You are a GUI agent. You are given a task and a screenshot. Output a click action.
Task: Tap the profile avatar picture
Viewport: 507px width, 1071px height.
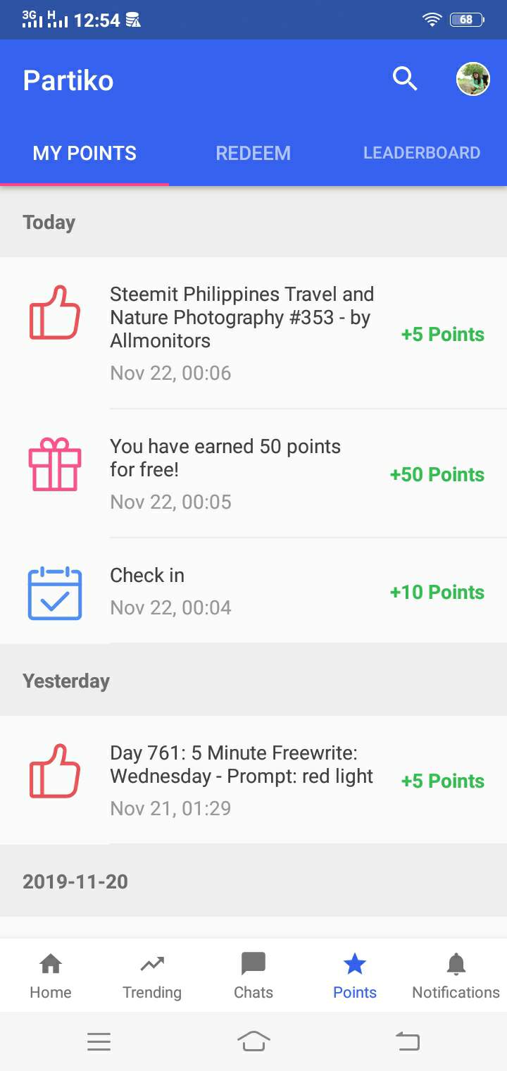coord(472,79)
